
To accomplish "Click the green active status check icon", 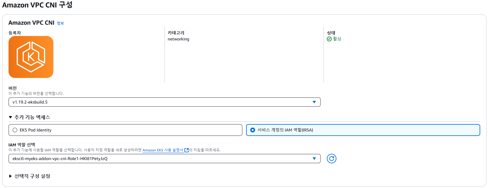I will [329, 39].
